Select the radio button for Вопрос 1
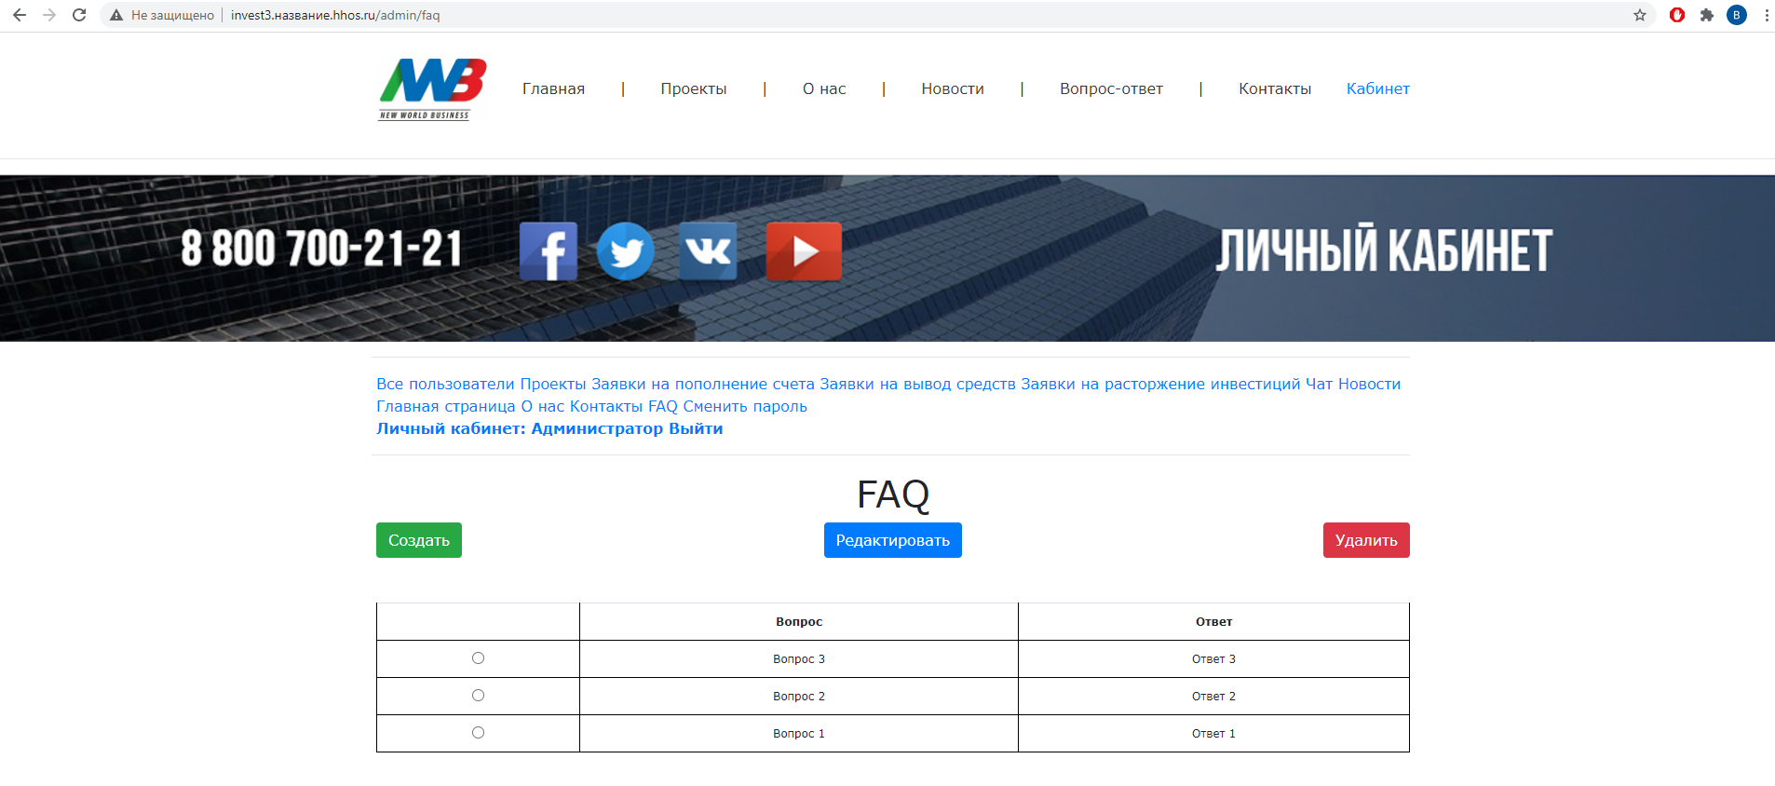1775x786 pixels. click(x=478, y=733)
